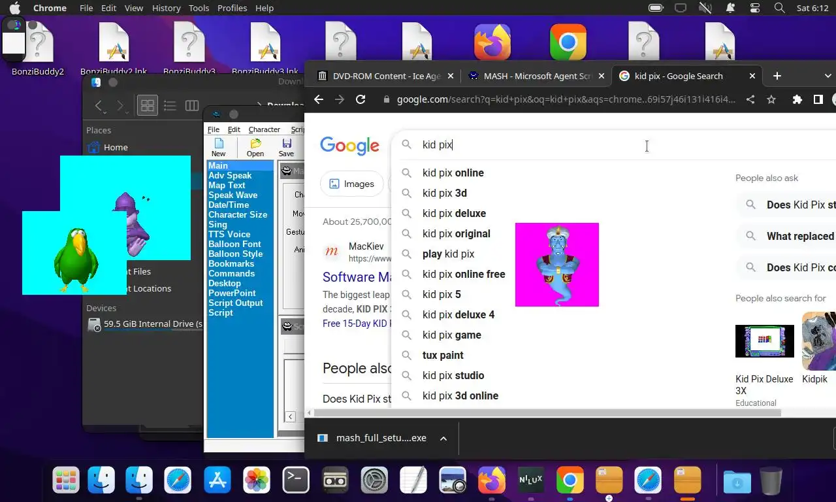This screenshot has width=836, height=502.
Task: Select suggestion 'tux paint'
Action: click(443, 355)
